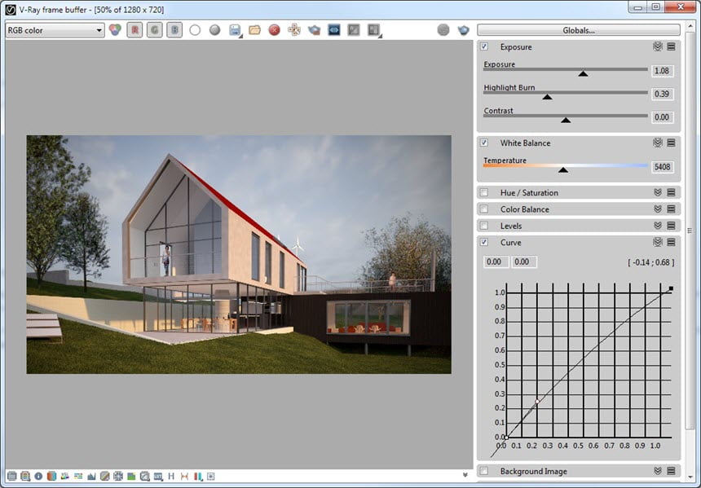Click the Highlight Burn slider handle

click(x=547, y=96)
